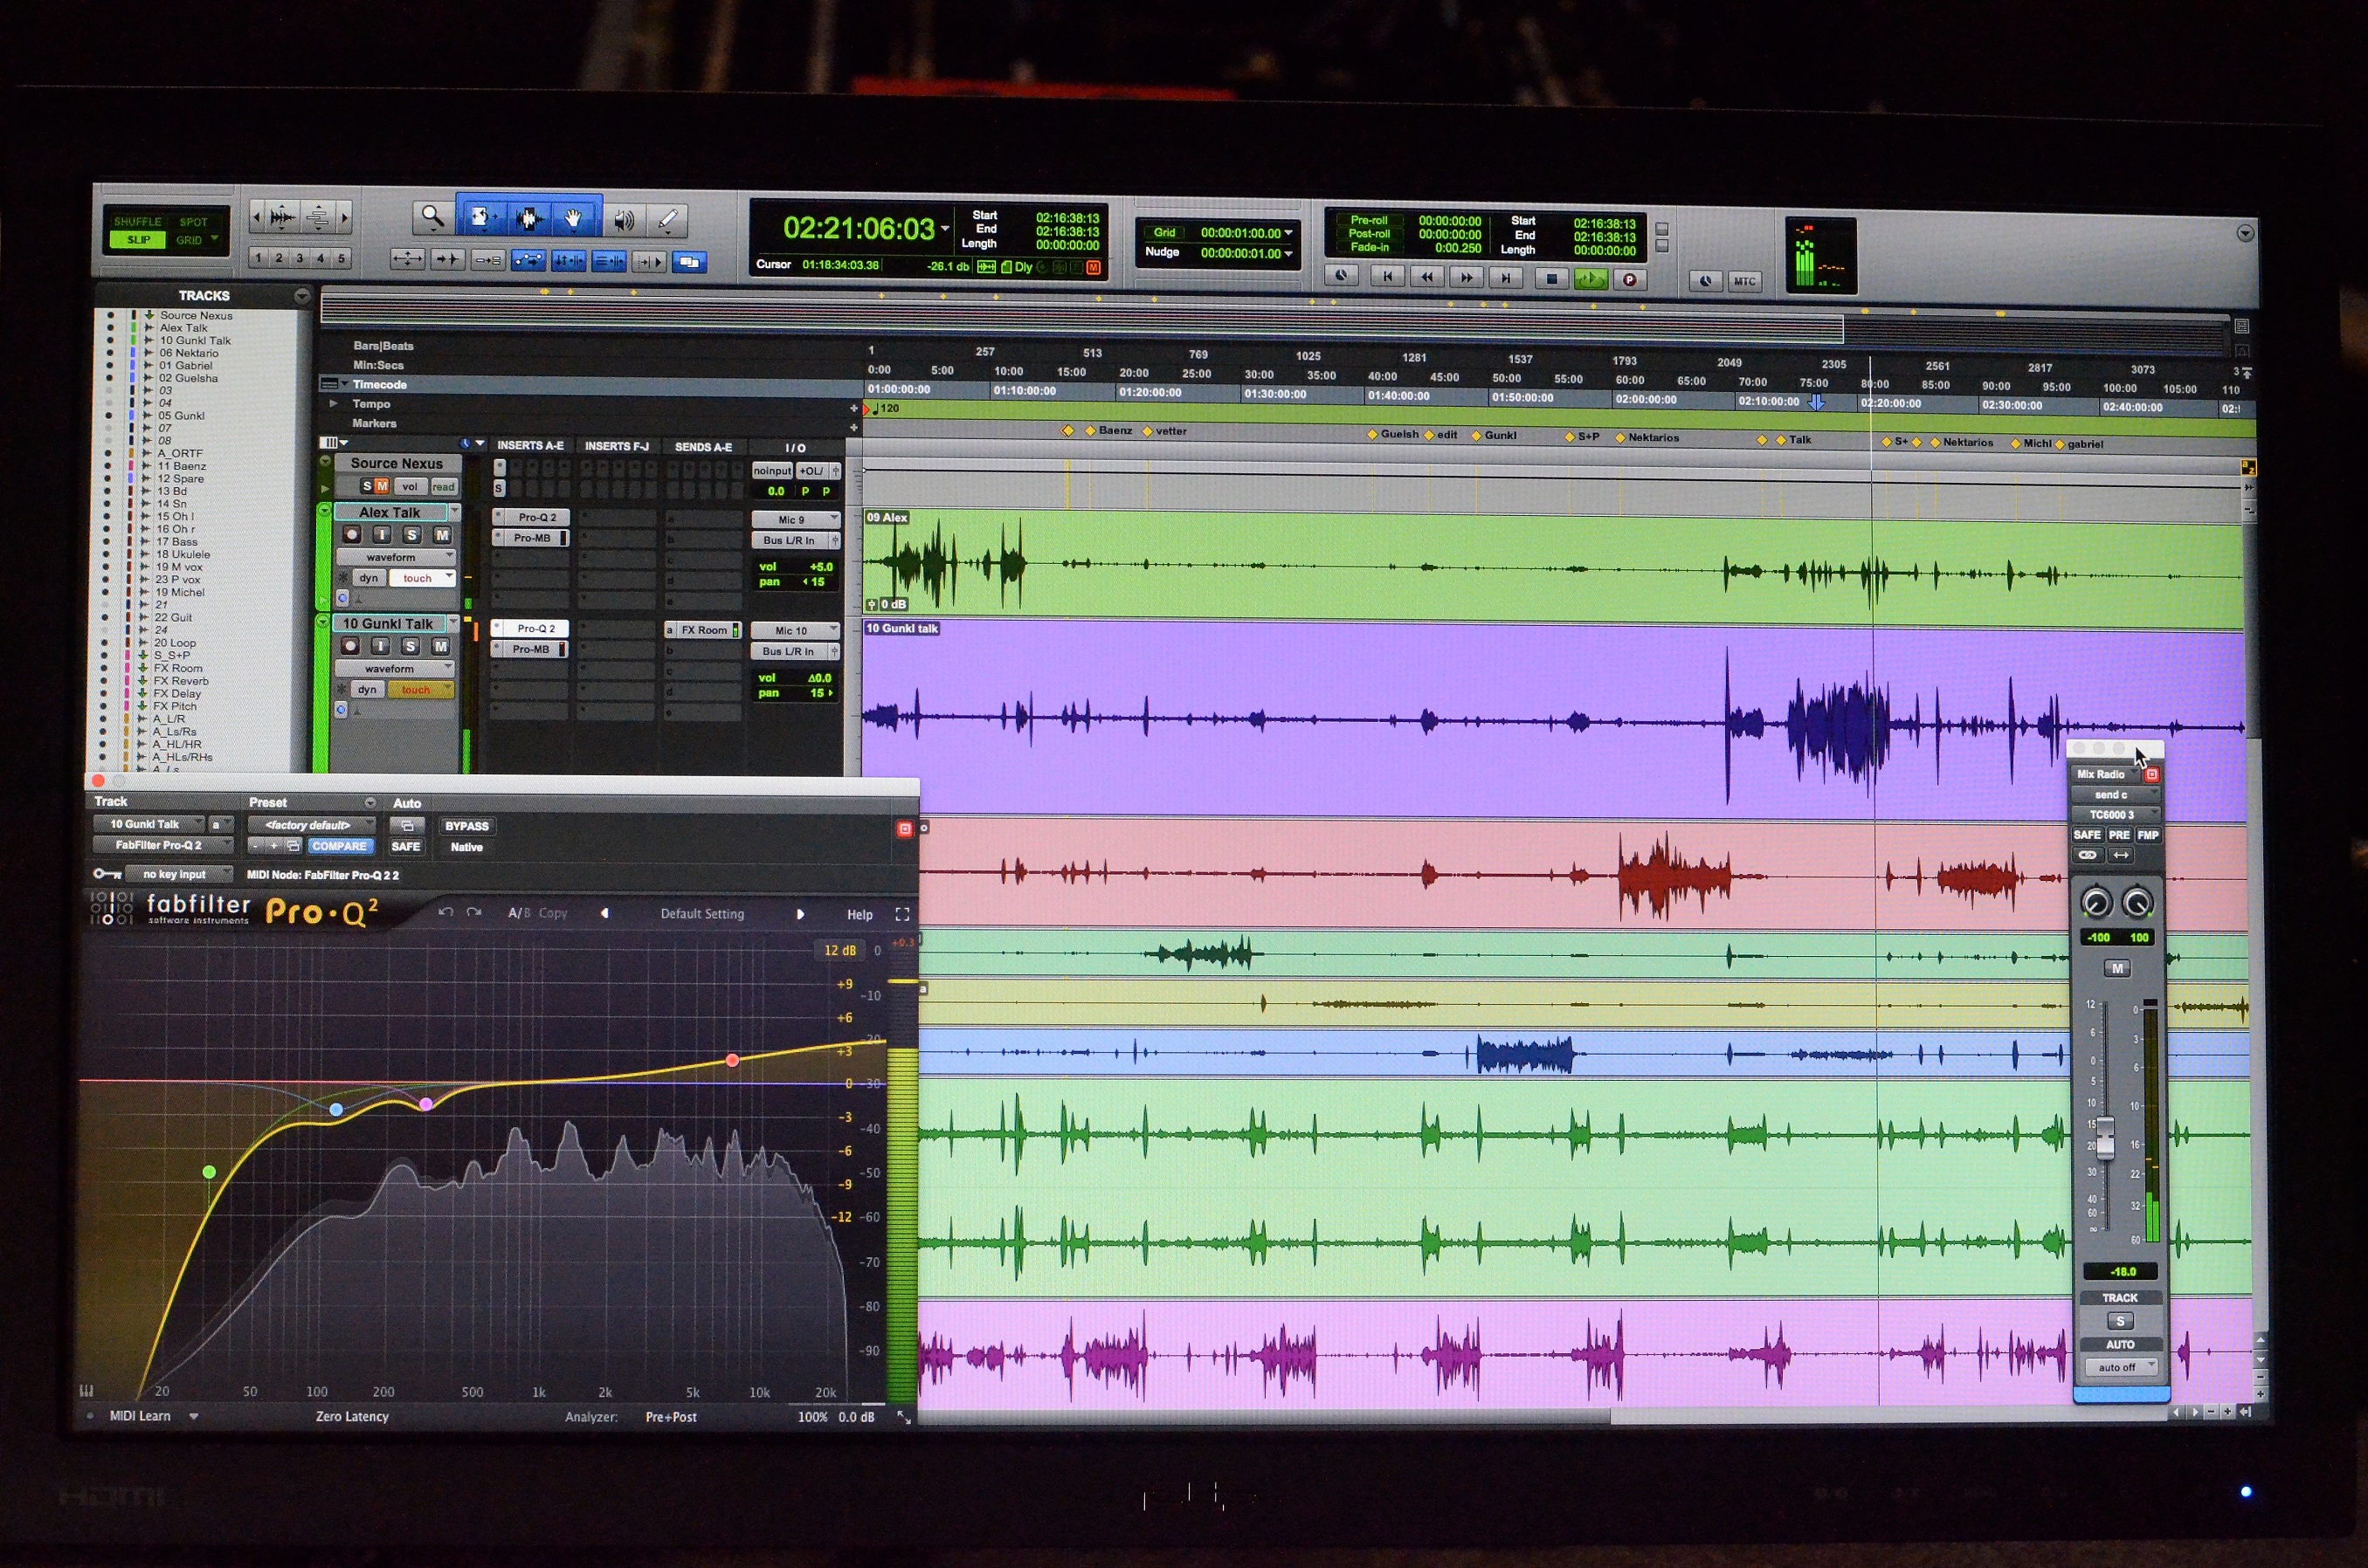Open the FabFilter Pro-Q 2 insert selector
The width and height of the screenshot is (2368, 1568).
click(162, 845)
